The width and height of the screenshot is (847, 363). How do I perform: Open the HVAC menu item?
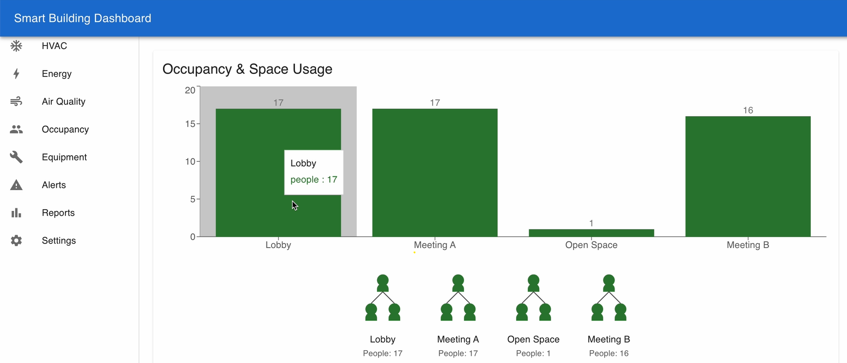click(69, 46)
